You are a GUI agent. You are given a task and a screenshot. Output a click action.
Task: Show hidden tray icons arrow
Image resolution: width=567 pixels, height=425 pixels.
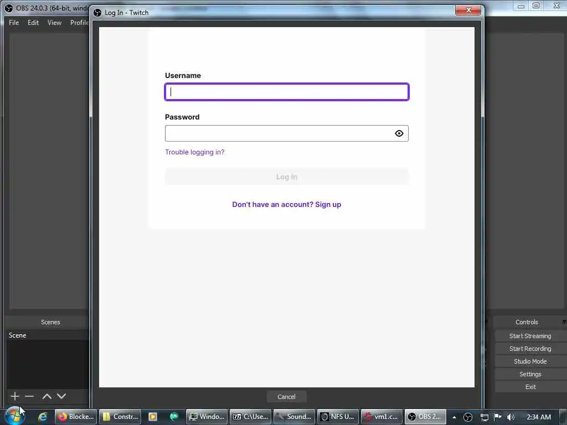tap(454, 417)
